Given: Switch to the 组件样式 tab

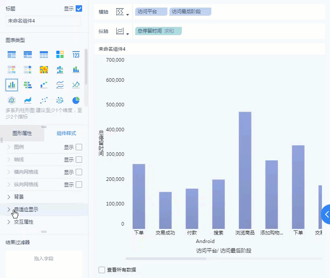Looking at the screenshot, I should (x=66, y=133).
